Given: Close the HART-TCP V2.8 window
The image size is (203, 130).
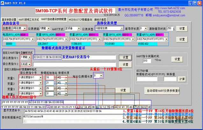Looking at the screenshot, I should (199, 3).
